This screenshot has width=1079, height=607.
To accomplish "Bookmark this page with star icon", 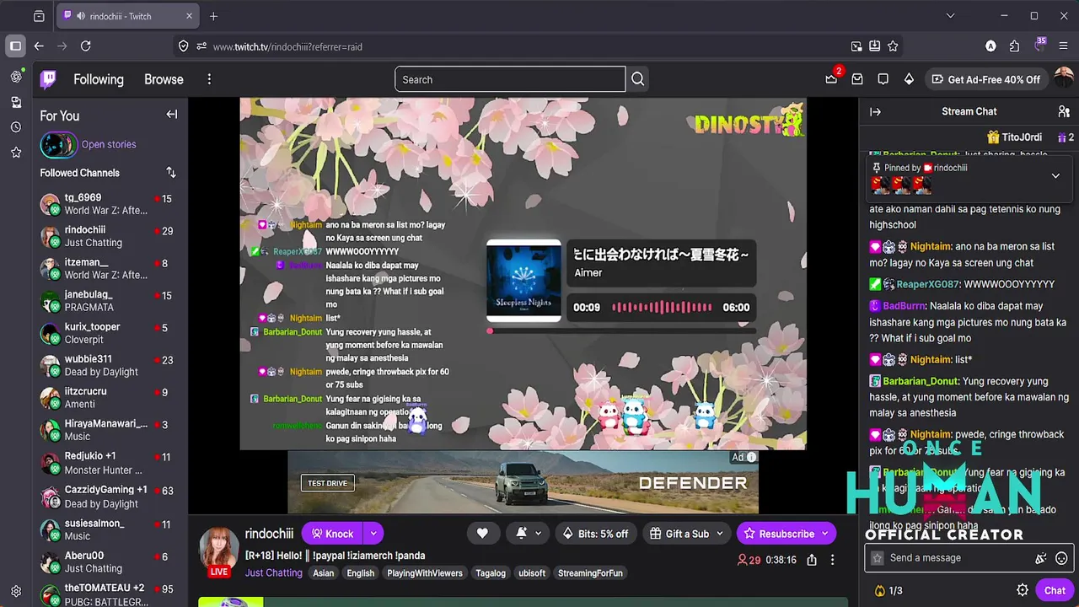I will pyautogui.click(x=893, y=46).
